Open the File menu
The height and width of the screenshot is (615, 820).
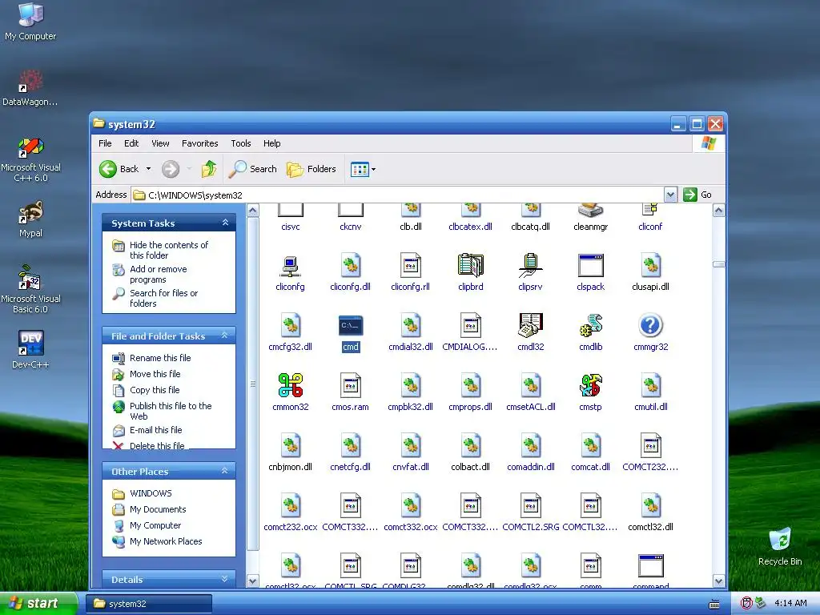point(105,143)
